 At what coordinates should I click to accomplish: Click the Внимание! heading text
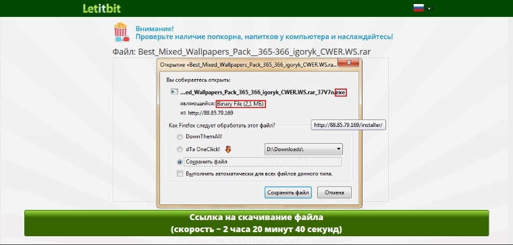155,28
